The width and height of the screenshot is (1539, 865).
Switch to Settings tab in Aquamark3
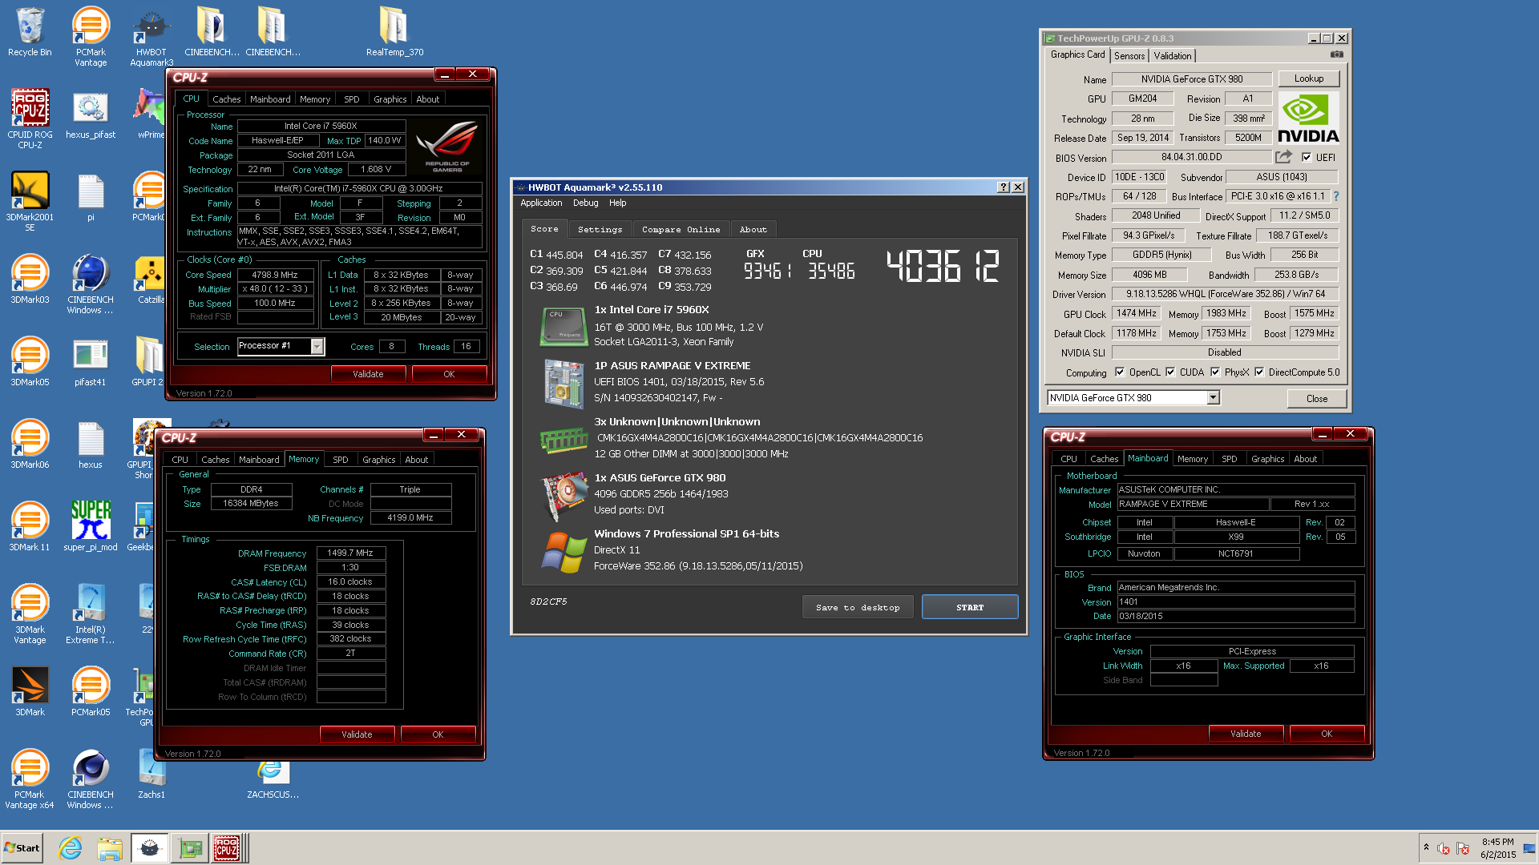pos(600,230)
